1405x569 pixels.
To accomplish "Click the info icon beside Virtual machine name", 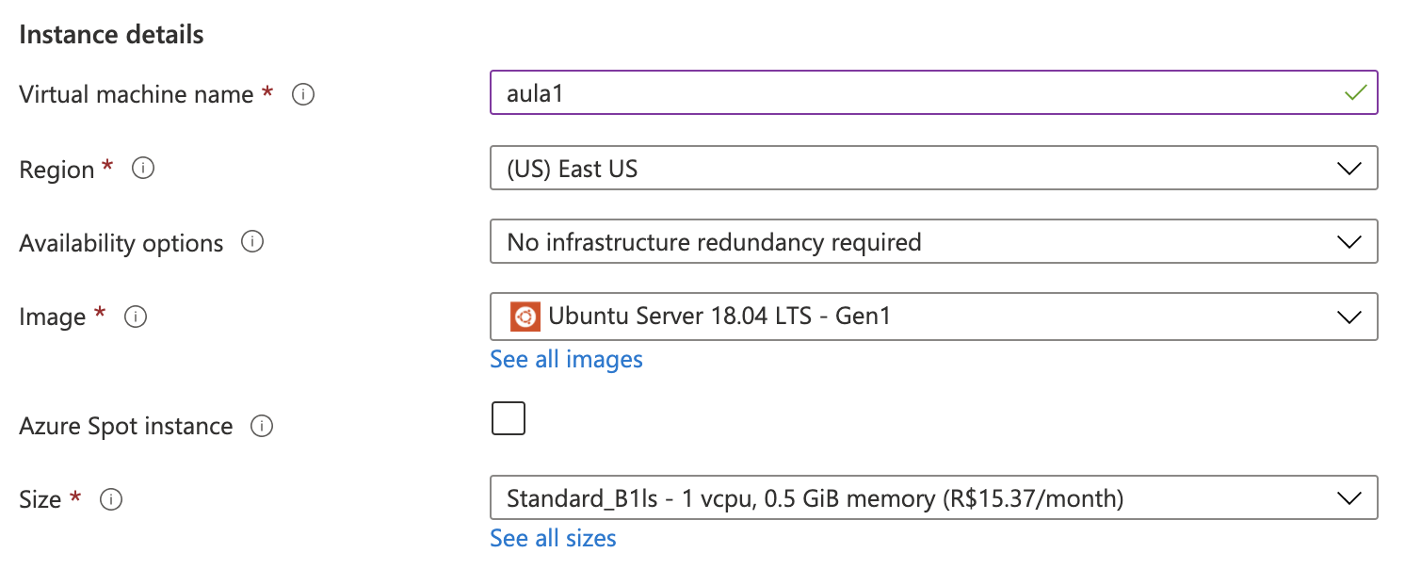I will [x=303, y=95].
